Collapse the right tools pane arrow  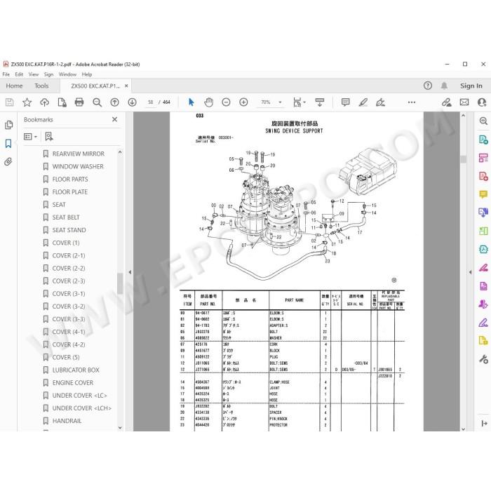pyautogui.click(x=470, y=272)
